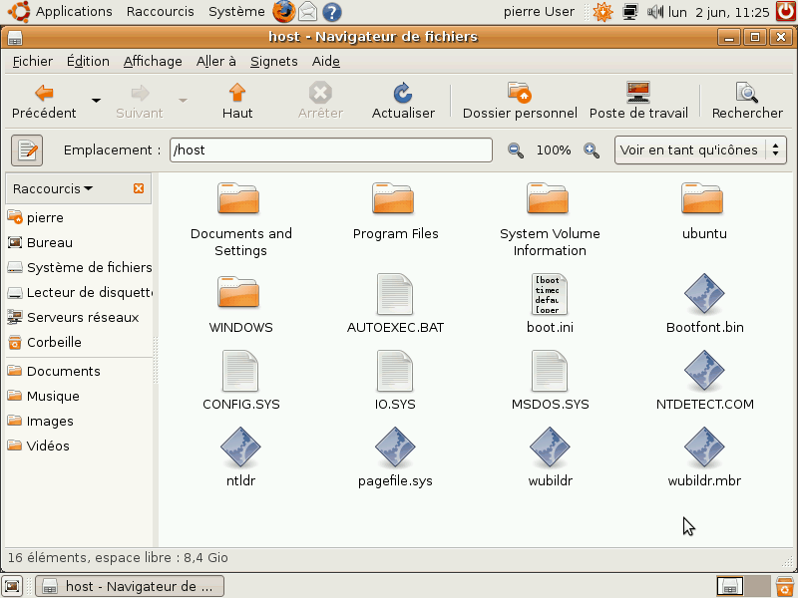Select the ubuntu folder icon
The width and height of the screenshot is (798, 598).
pos(702,198)
